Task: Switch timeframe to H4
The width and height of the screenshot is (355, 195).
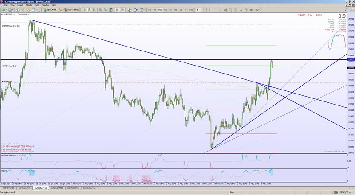Action: point(176,10)
